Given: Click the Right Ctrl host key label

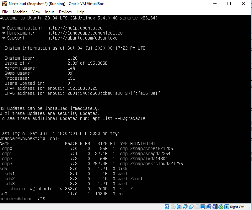Looking at the screenshot, I should coord(237,207).
